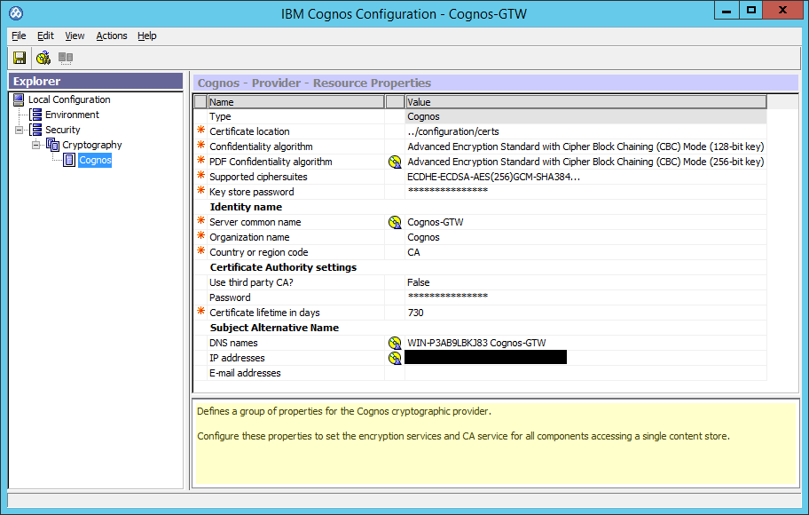Click the 128-bit key Confidentiality algorithm value
Screen dimensions: 809x515
pyautogui.click(x=585, y=147)
